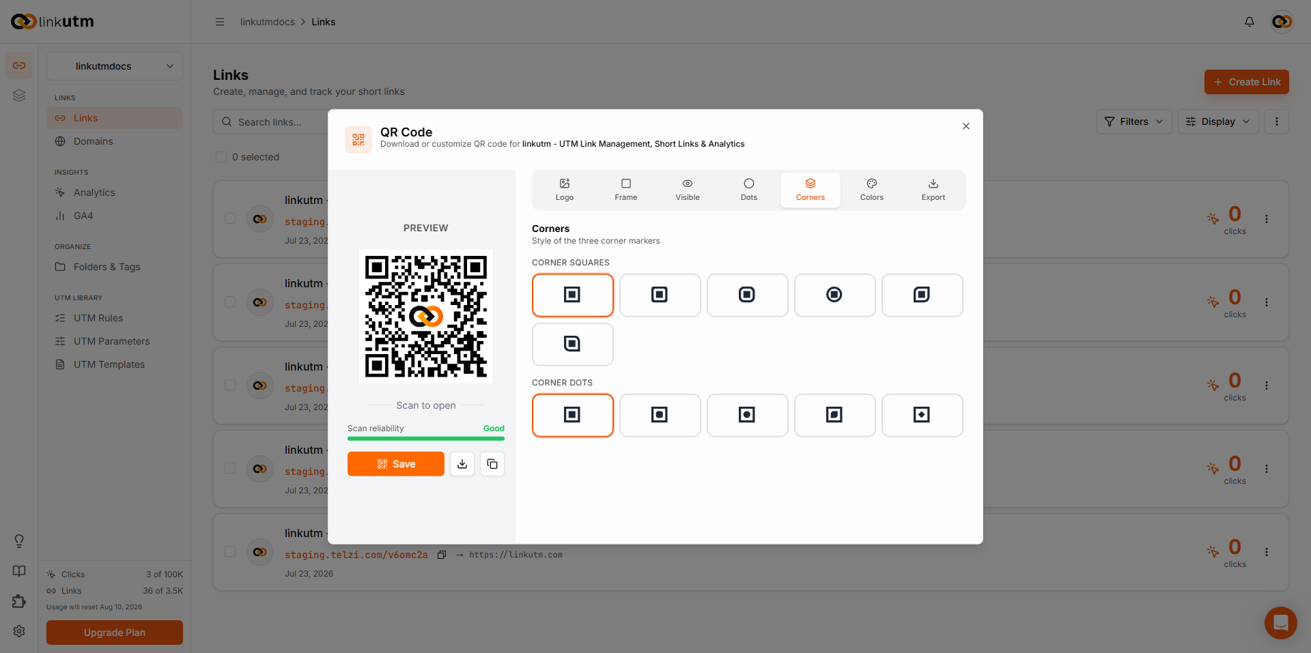1311x653 pixels.
Task: Select the first square corner-squares style
Action: click(572, 295)
